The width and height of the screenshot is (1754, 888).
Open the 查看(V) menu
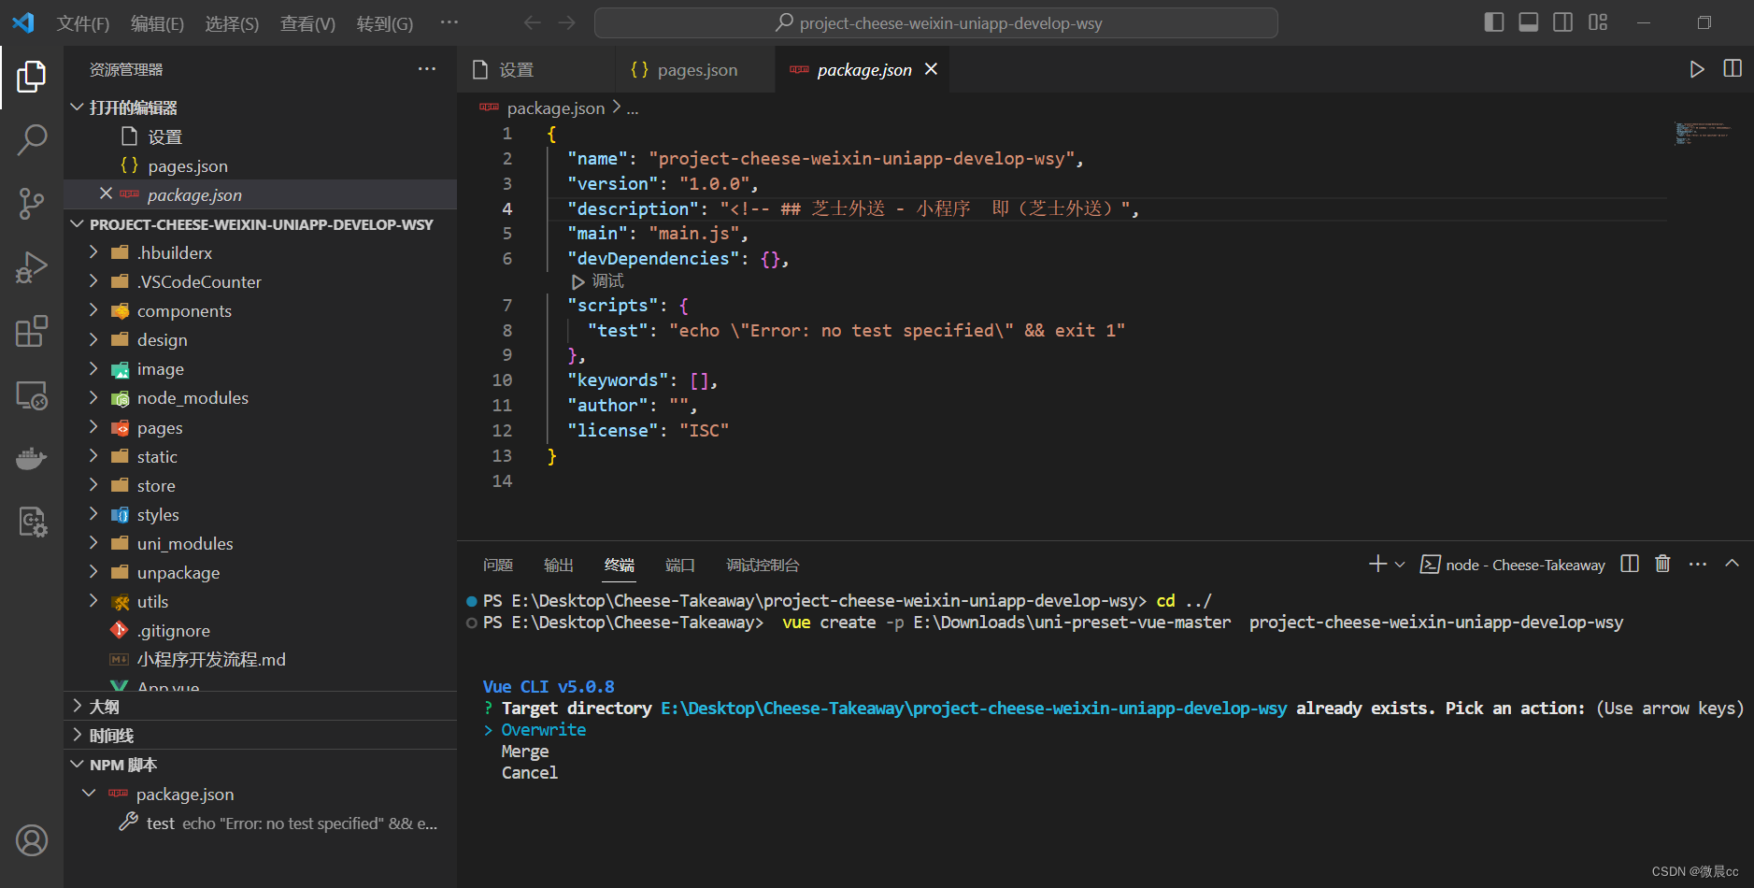(x=307, y=23)
